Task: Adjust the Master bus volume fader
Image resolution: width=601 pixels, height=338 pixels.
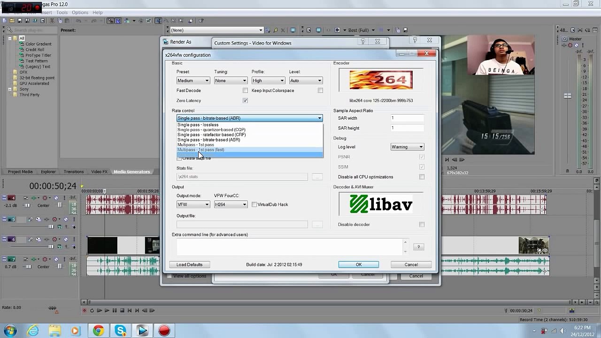Action: pyautogui.click(x=568, y=95)
